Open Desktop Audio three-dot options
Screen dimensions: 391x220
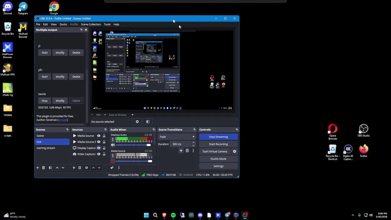[113, 139]
